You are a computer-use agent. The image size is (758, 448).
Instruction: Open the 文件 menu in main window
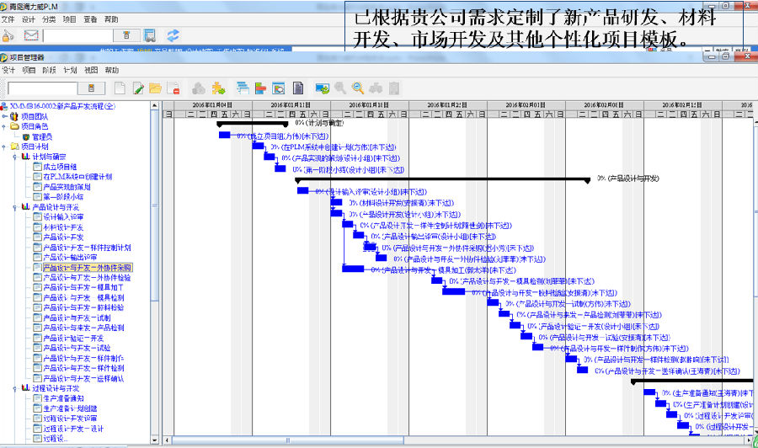(x=8, y=19)
